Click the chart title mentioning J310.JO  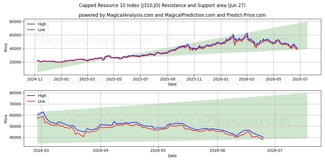[x=162, y=5]
